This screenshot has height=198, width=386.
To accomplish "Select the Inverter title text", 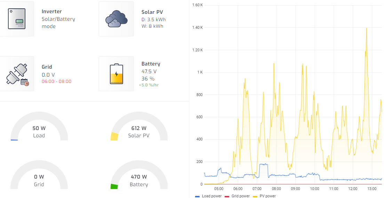I will pyautogui.click(x=52, y=11).
